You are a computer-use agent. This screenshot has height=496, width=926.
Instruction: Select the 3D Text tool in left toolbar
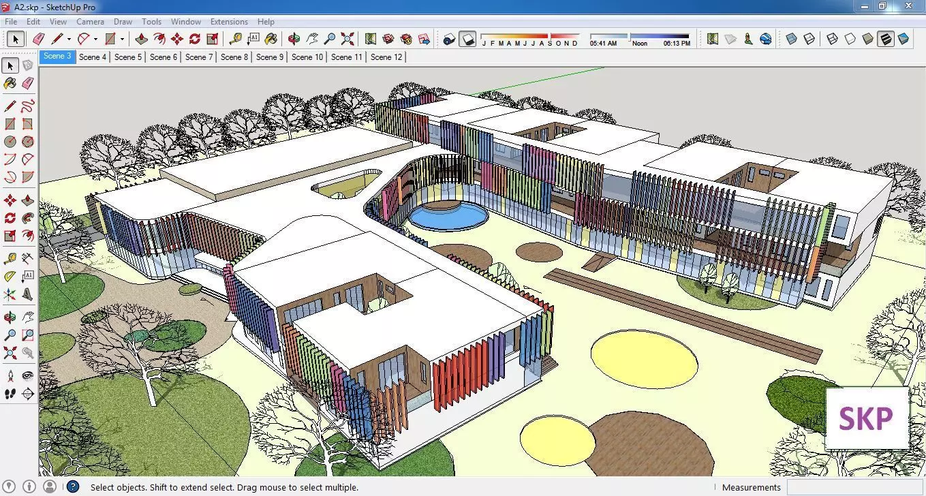point(27,294)
